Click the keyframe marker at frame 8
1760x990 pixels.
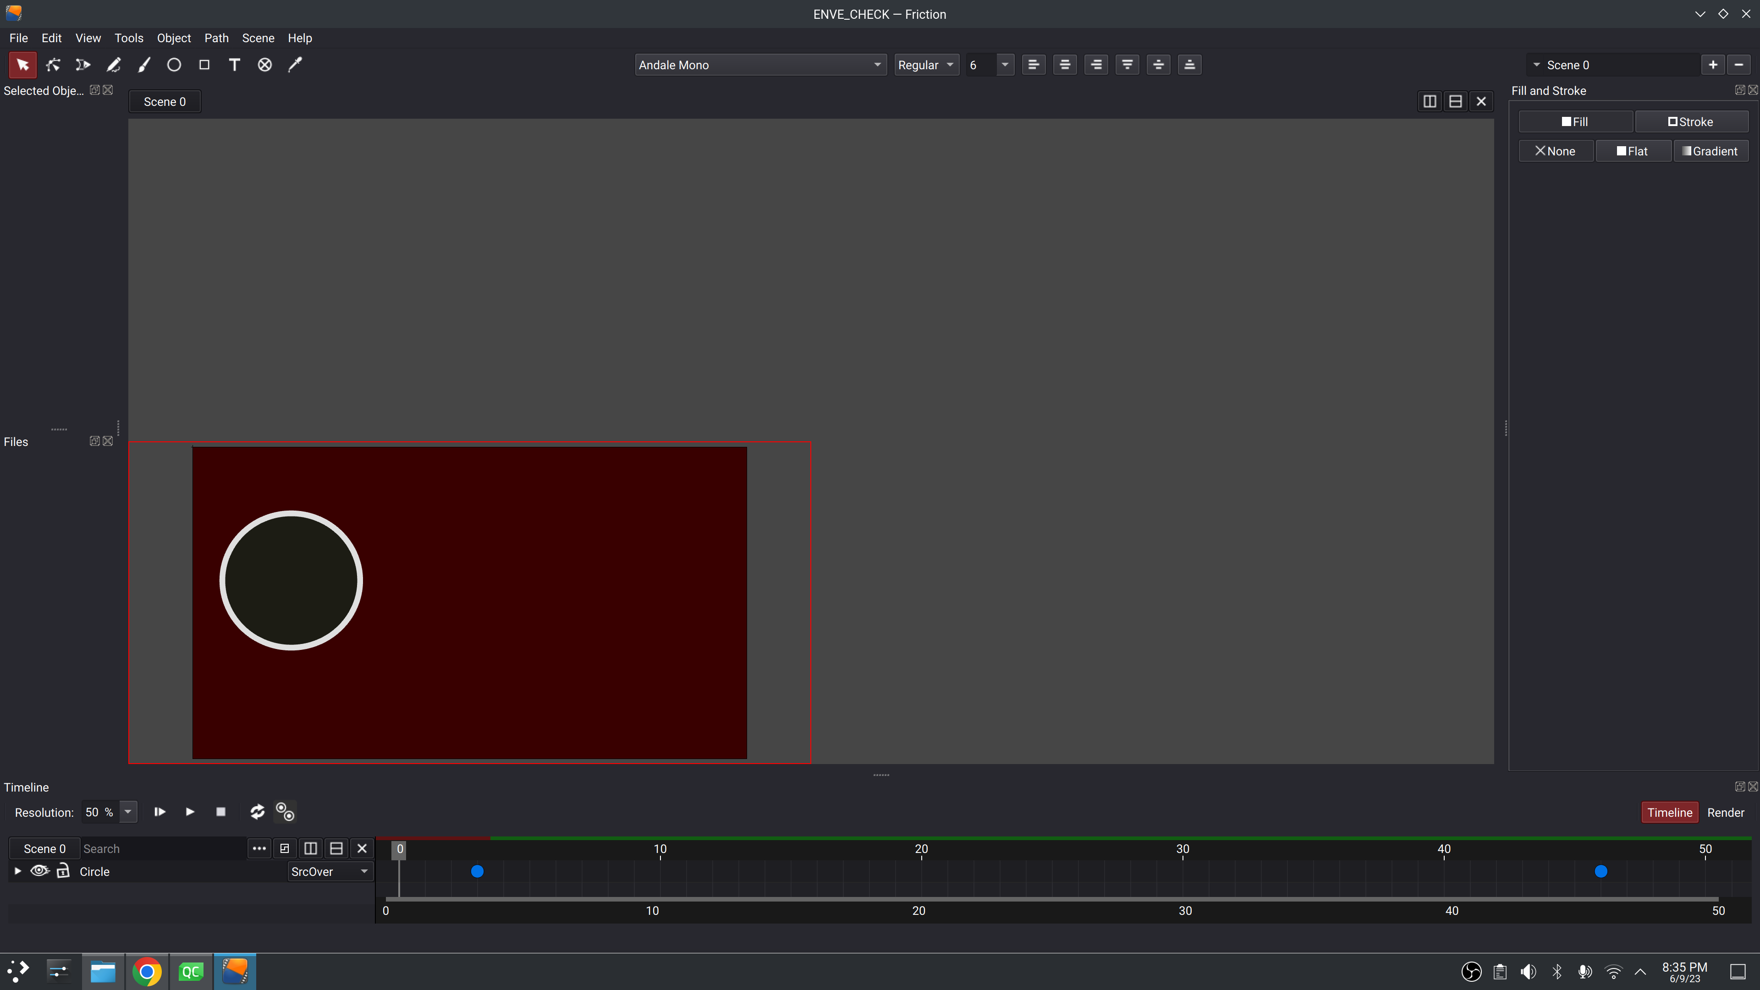pyautogui.click(x=478, y=871)
